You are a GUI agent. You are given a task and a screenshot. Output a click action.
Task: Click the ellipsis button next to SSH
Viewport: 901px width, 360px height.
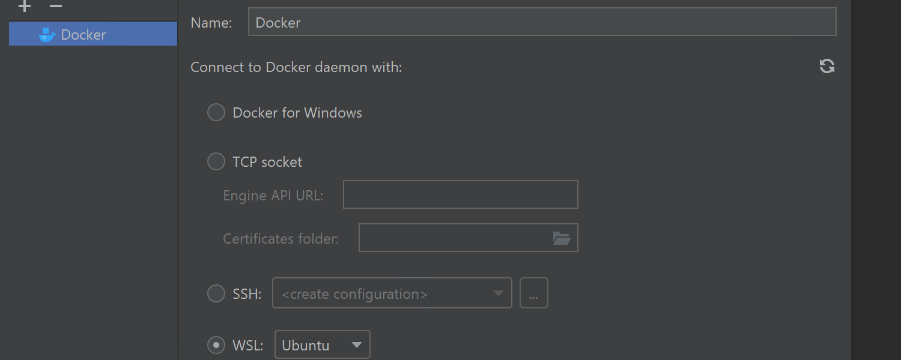click(x=533, y=293)
